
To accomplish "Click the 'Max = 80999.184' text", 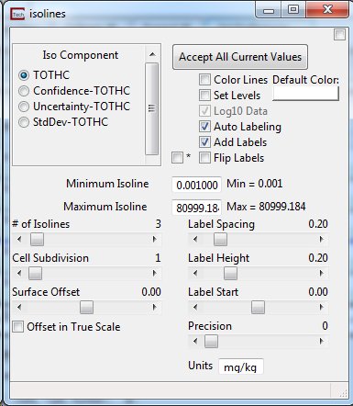I will click(x=266, y=207).
